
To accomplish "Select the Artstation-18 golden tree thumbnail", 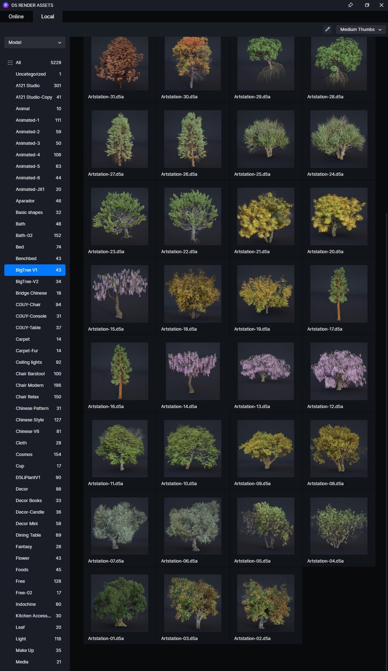I will coord(193,294).
